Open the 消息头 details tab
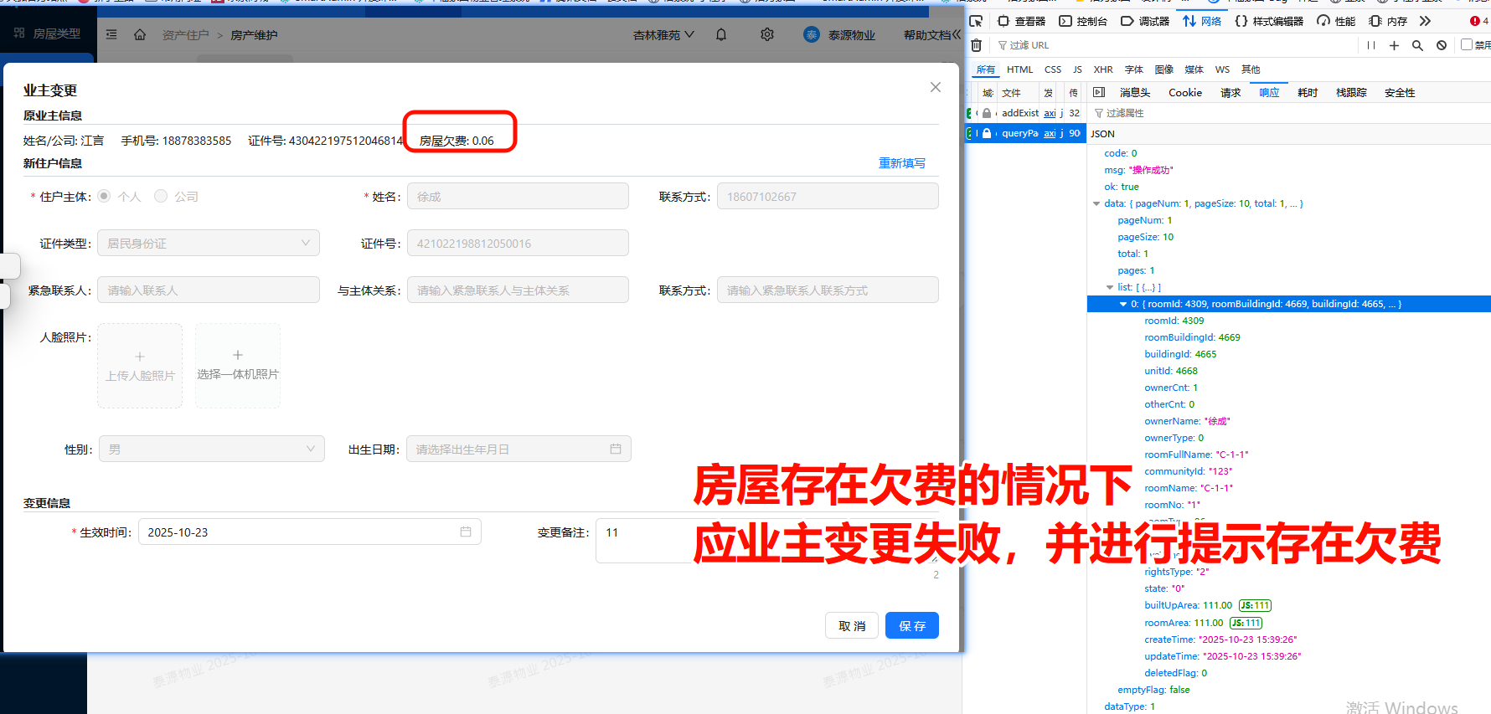Viewport: 1491px width, 714px height. coord(1135,93)
